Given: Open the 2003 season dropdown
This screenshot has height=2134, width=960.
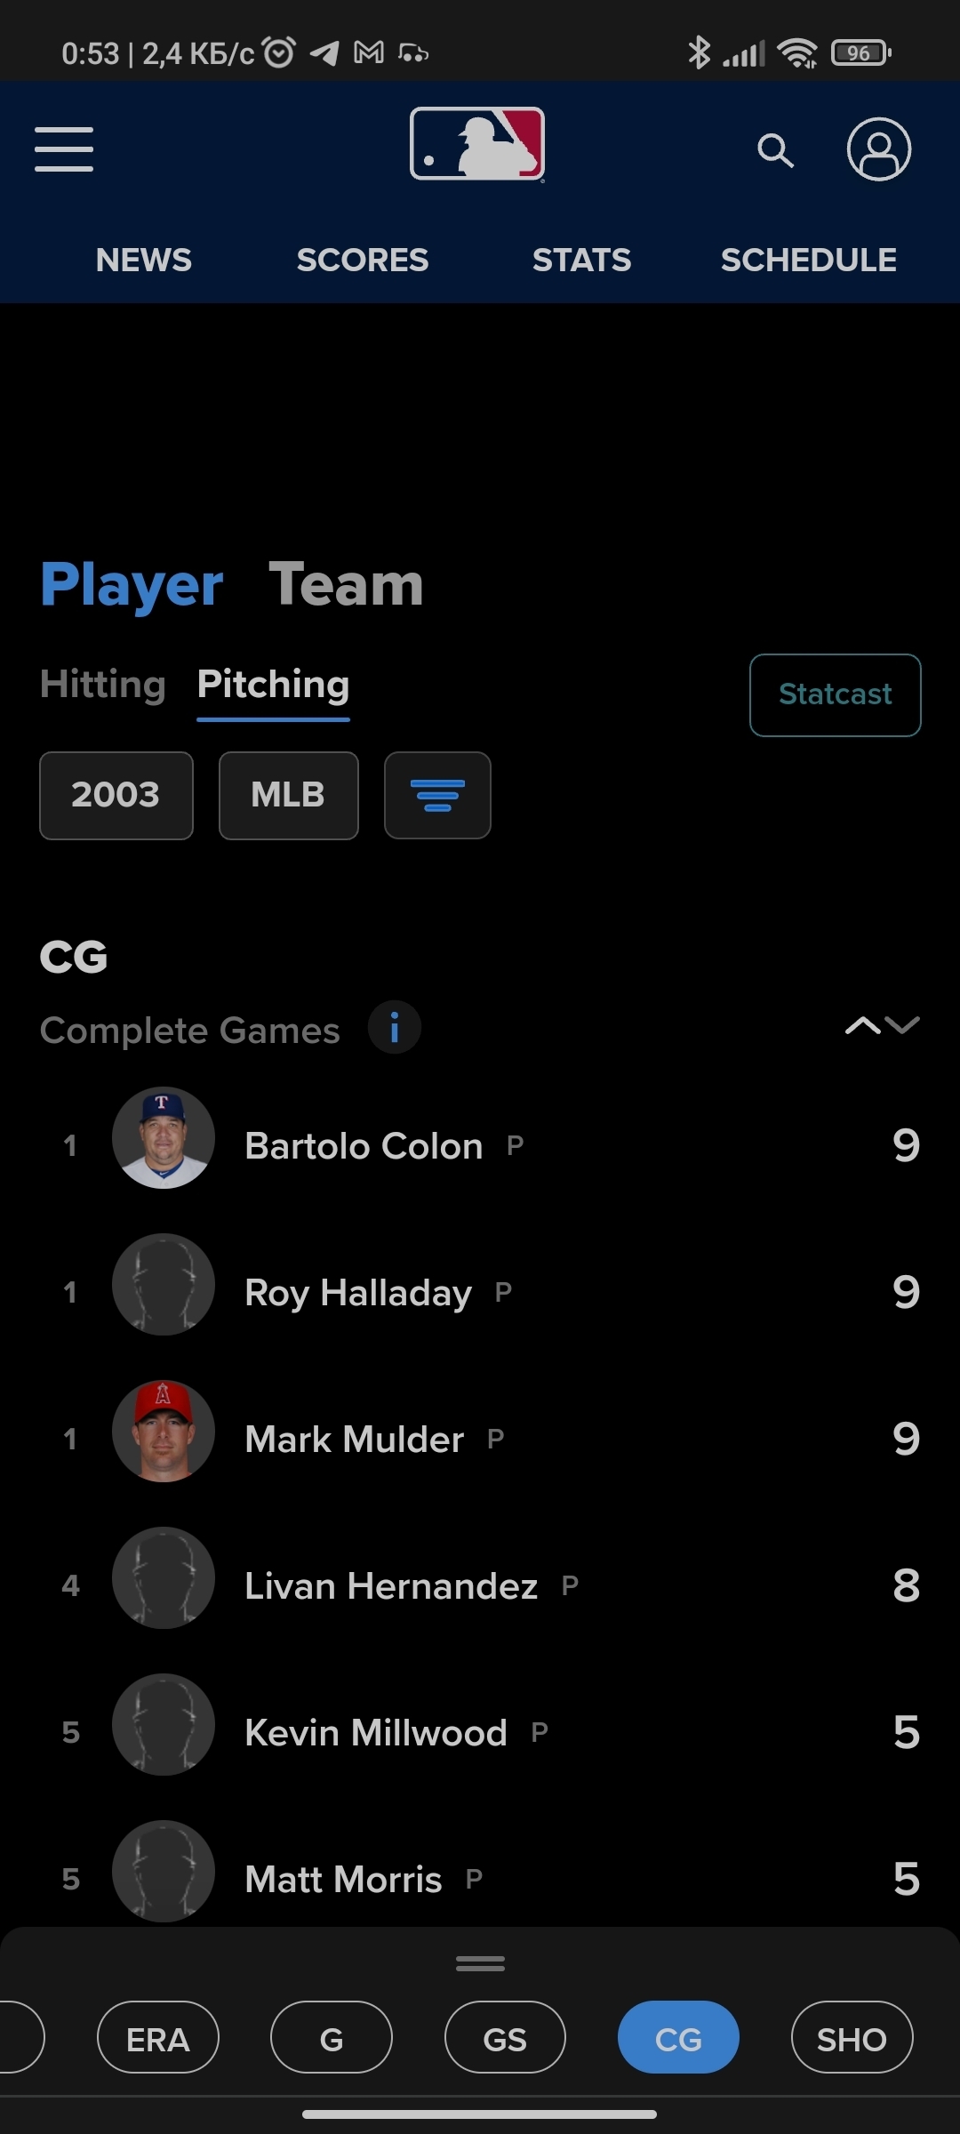Looking at the screenshot, I should (x=116, y=795).
